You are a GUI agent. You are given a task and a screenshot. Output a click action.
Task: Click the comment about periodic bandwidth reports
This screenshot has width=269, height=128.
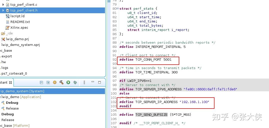tap(167, 43)
